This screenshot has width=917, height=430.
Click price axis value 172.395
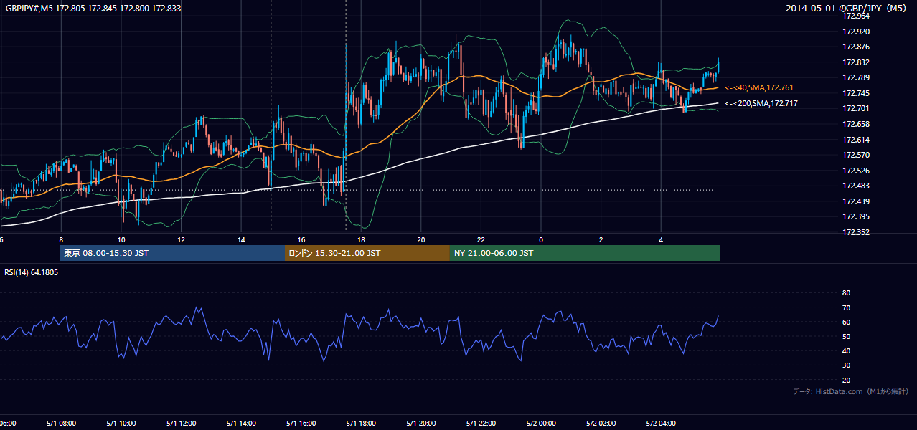point(855,216)
